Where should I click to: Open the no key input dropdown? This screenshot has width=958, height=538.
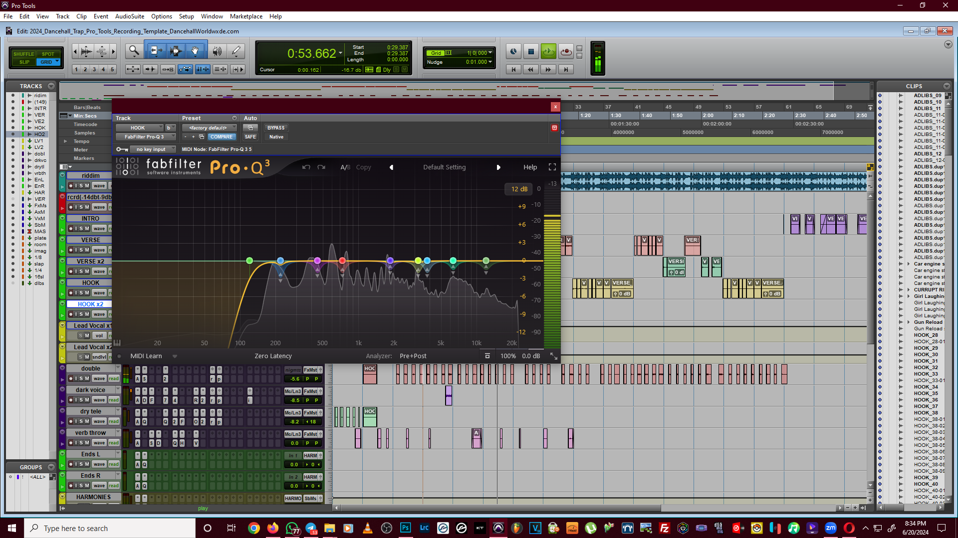coord(152,149)
